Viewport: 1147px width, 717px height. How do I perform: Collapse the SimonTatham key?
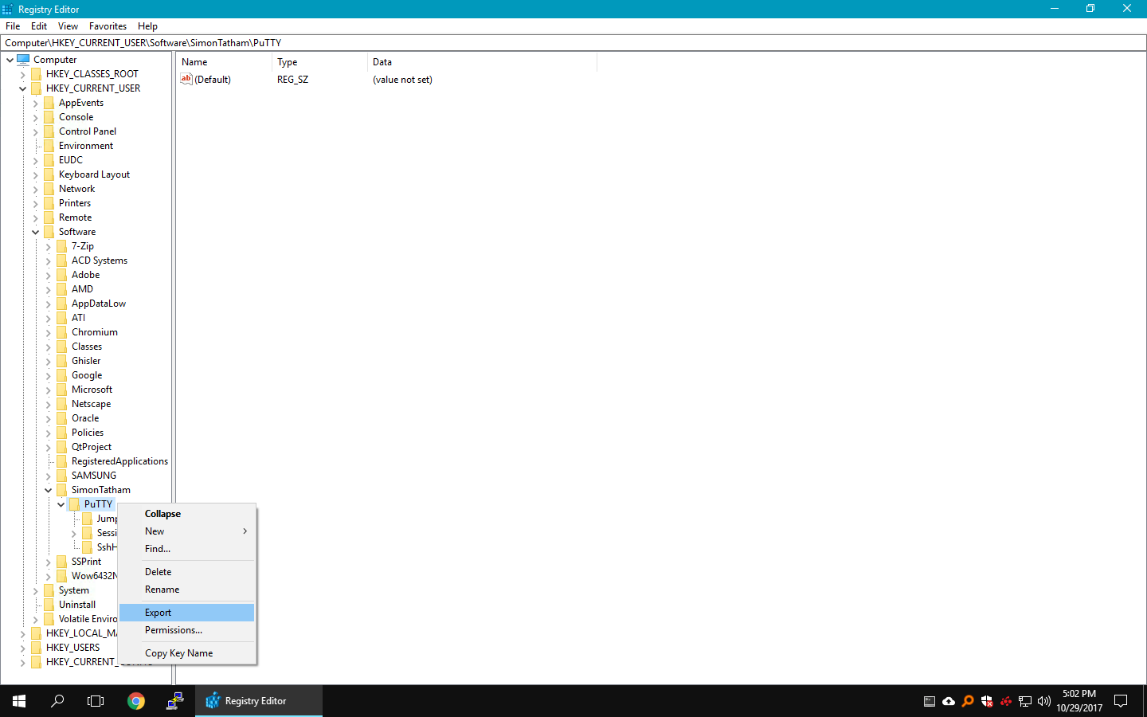(x=48, y=490)
